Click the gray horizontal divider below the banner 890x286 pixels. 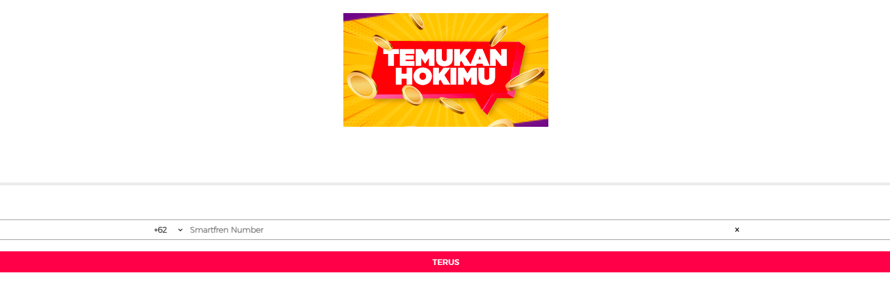(x=445, y=184)
